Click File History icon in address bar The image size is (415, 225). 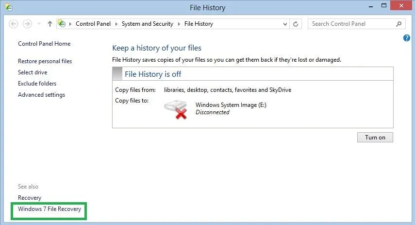(62, 24)
